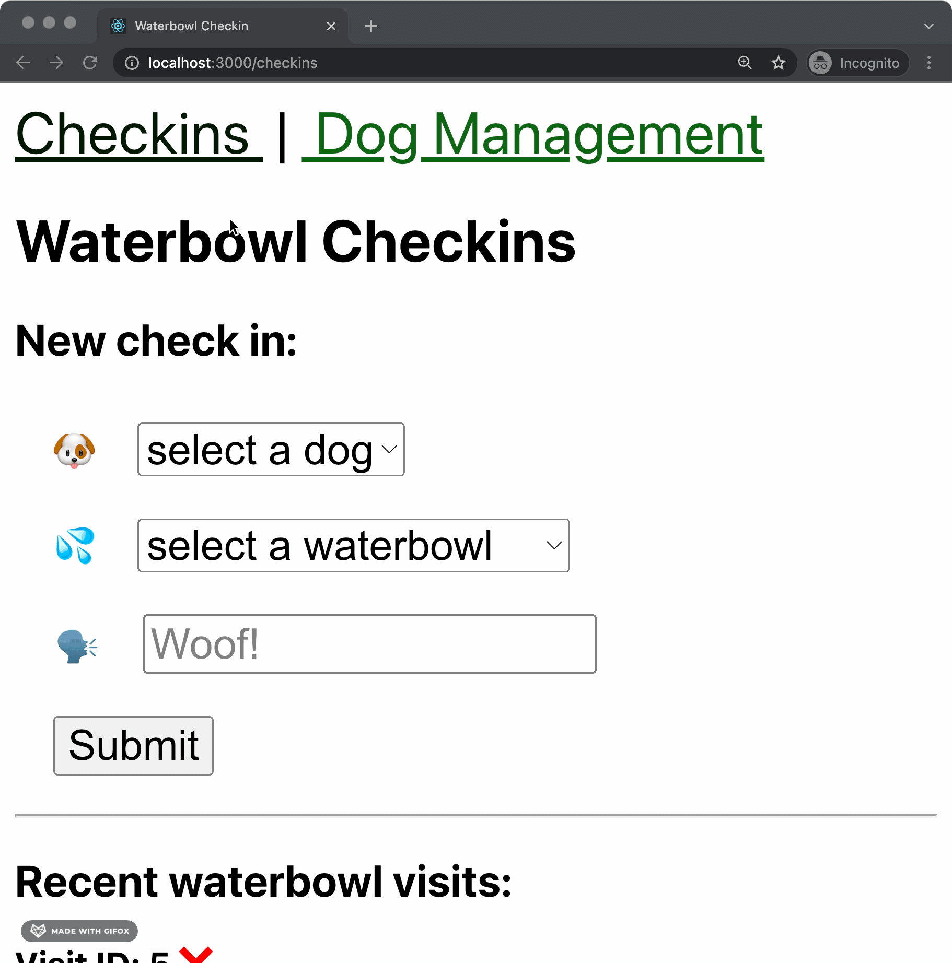Image resolution: width=952 pixels, height=963 pixels.
Task: Open Chrome's three-dot menu
Action: coord(928,63)
